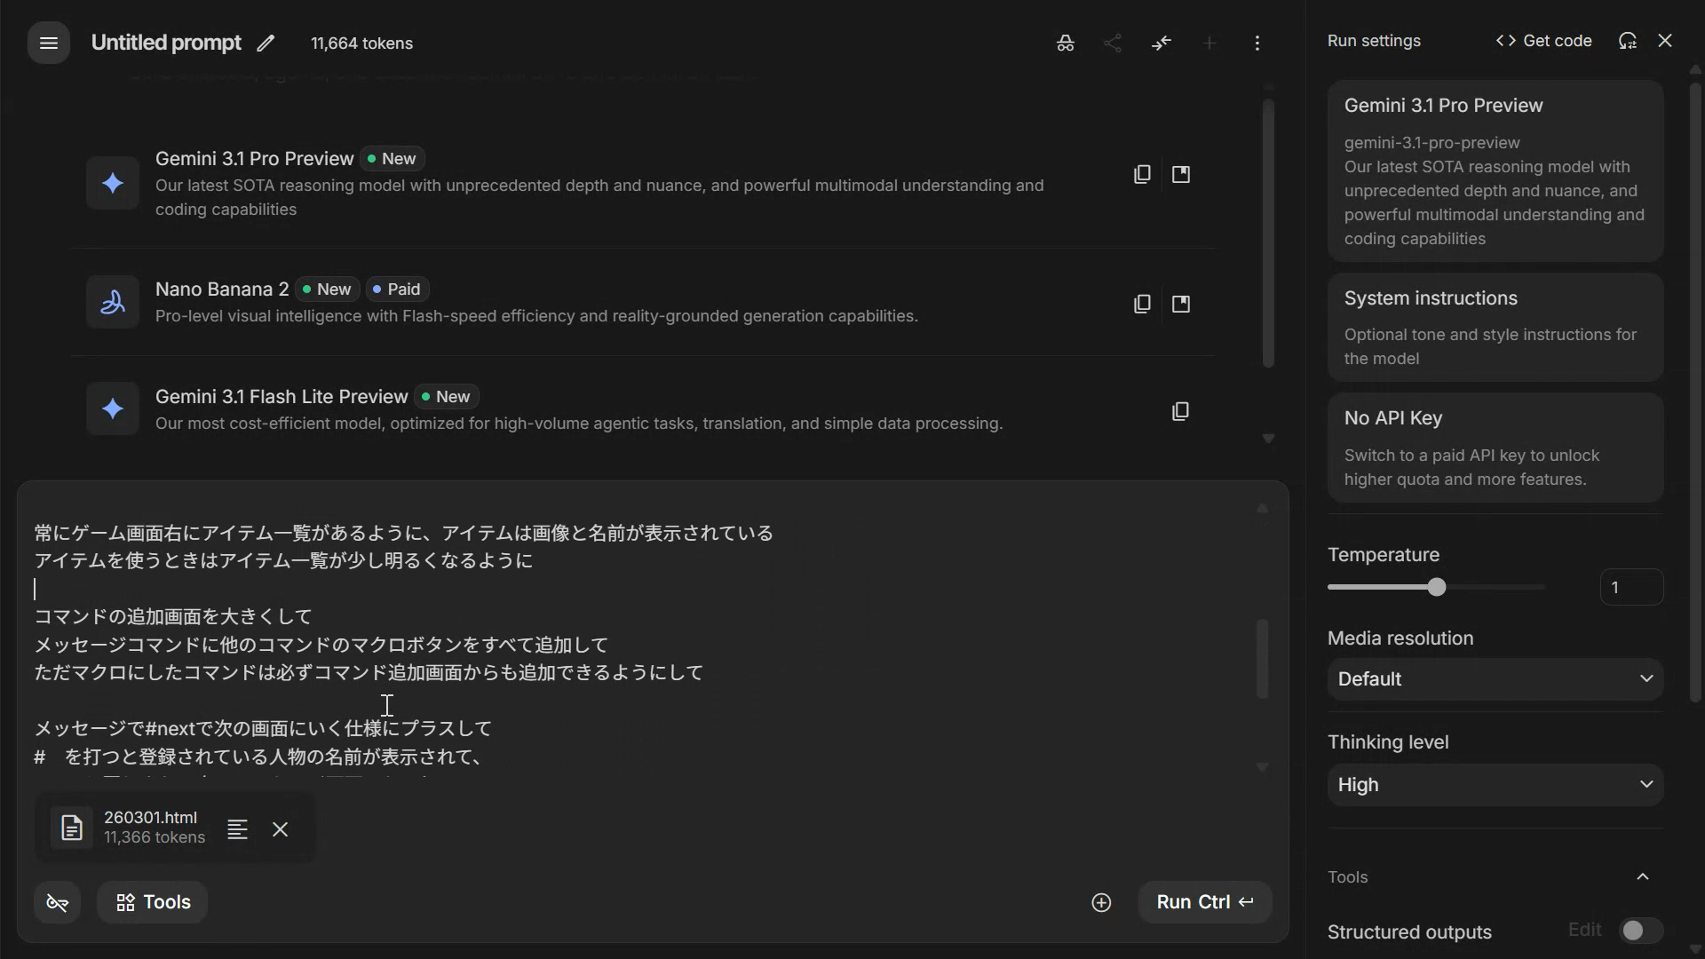The height and width of the screenshot is (959, 1705).
Task: Click the 'Paid' badge on Nano Banana 2
Action: click(397, 289)
